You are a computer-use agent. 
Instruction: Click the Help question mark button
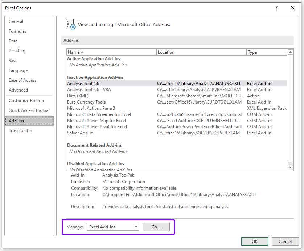point(276,8)
